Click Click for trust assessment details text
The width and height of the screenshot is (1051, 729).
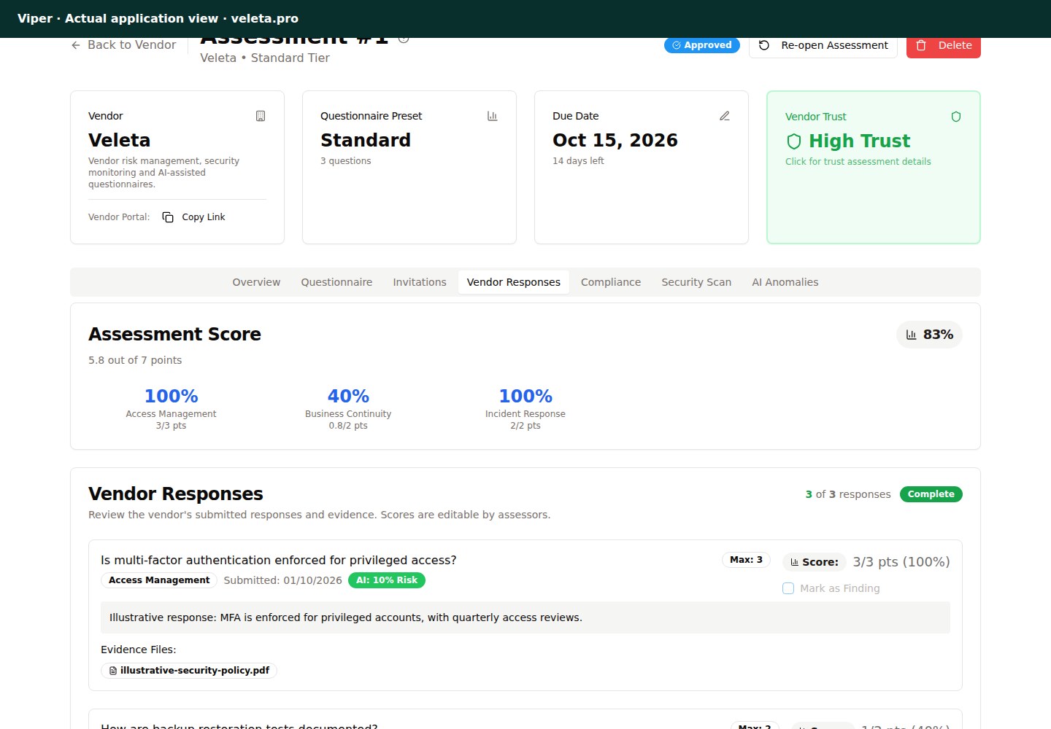858,162
